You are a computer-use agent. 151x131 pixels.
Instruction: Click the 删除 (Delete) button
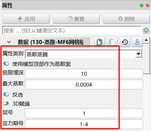click(x=126, y=19)
